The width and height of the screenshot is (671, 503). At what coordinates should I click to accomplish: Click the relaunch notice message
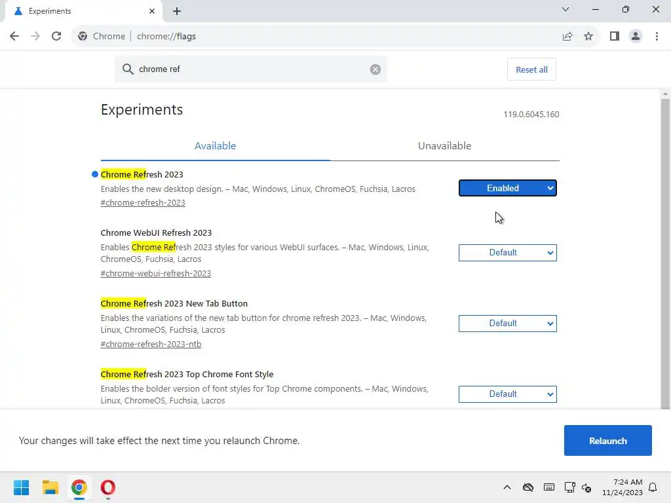click(159, 441)
